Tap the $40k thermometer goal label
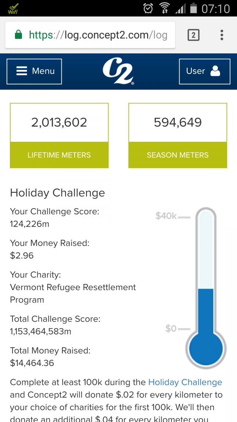The image size is (237, 422). 166,216
